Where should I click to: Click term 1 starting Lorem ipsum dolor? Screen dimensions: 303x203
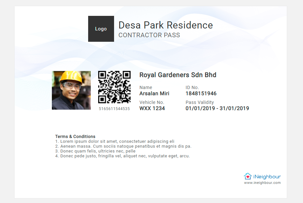click(115, 141)
